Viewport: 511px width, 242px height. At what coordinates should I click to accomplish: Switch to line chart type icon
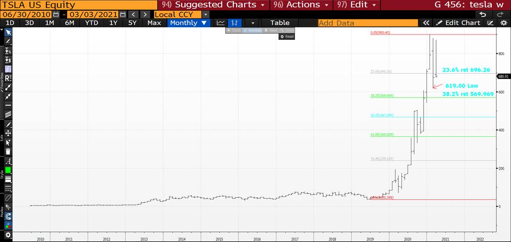click(220, 23)
